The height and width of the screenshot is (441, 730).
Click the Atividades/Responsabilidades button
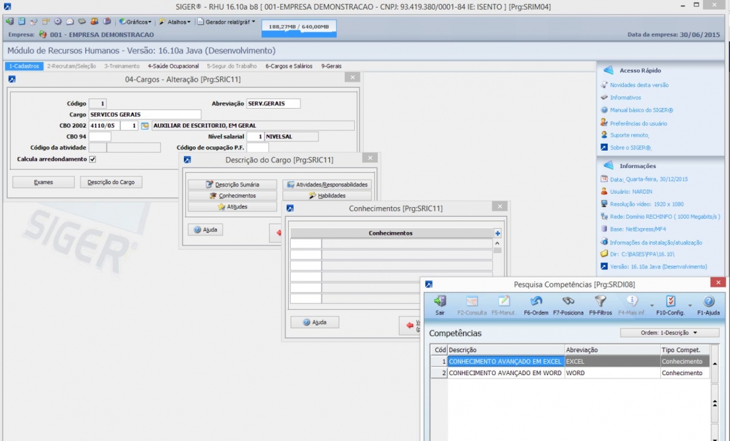(327, 185)
